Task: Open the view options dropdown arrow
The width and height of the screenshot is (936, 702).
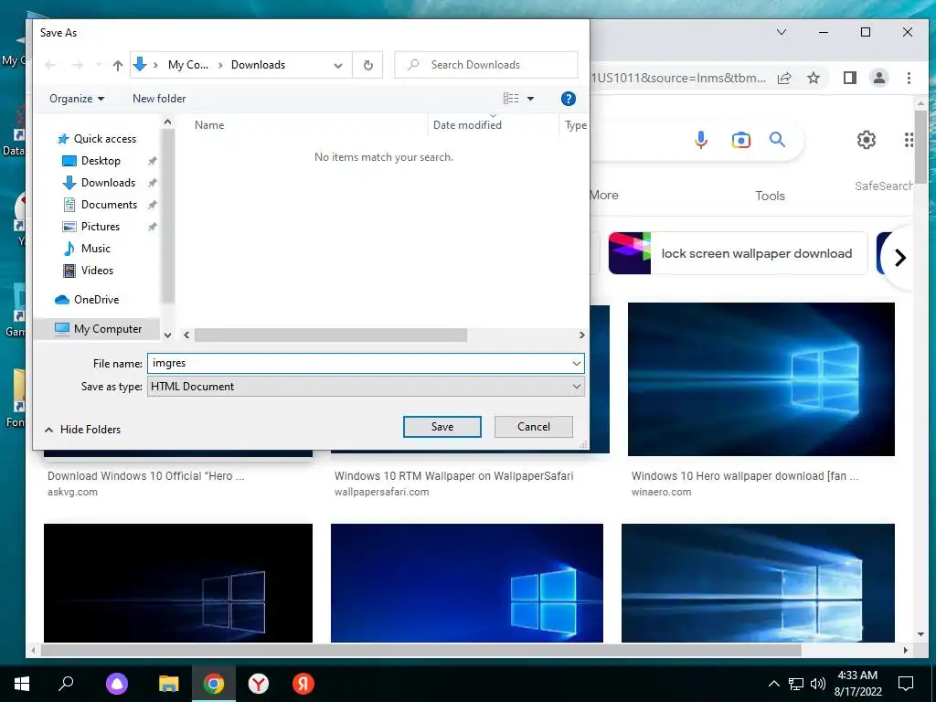Action: pos(530,99)
